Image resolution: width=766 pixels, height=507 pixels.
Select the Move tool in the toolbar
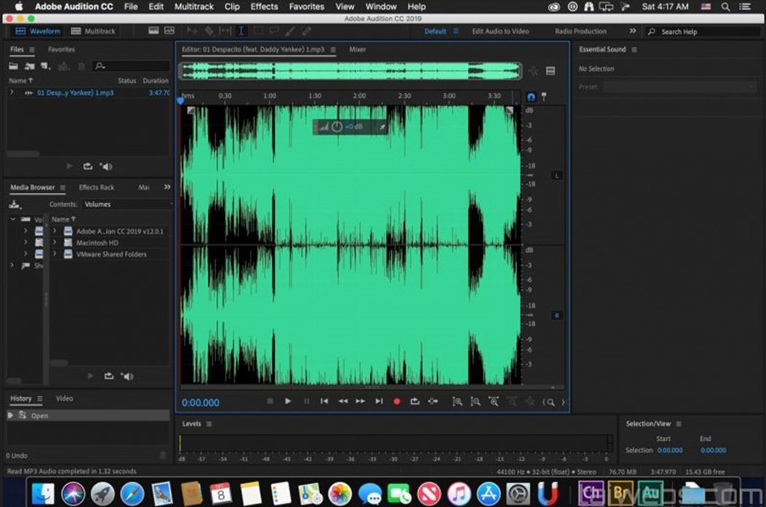pyautogui.click(x=192, y=31)
